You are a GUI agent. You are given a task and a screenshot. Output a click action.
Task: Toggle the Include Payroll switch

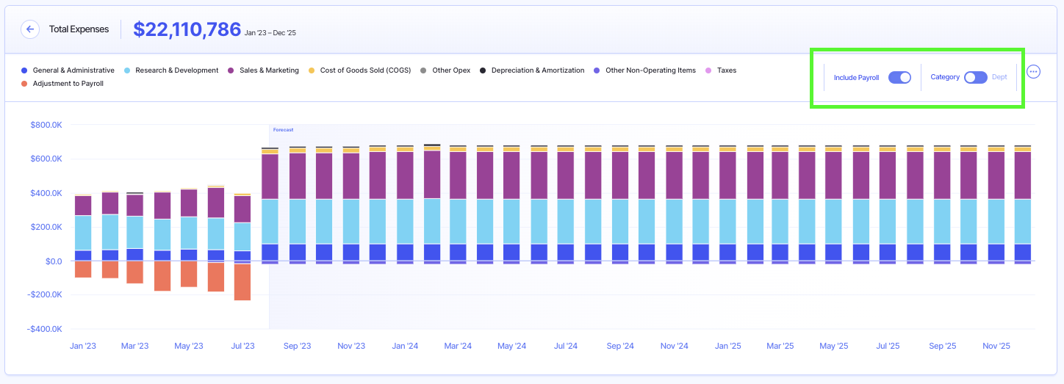tap(899, 77)
